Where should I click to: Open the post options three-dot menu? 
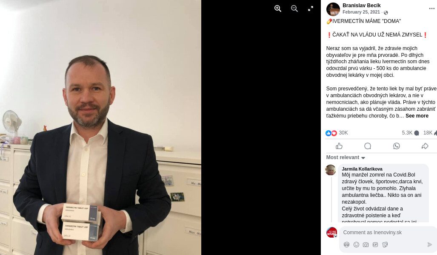(432, 8)
